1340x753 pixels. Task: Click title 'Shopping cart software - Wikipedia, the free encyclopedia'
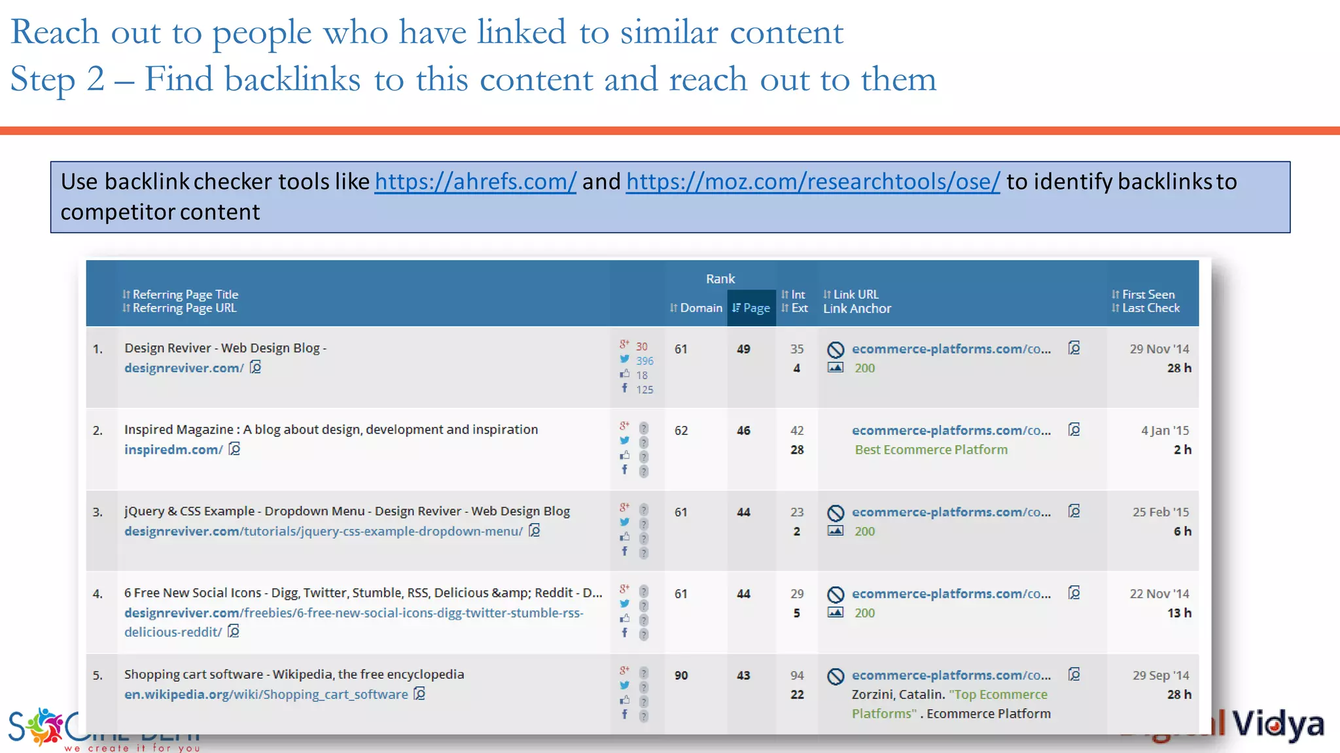(x=294, y=675)
